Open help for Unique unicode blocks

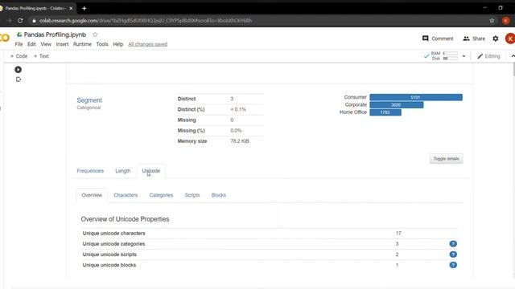pyautogui.click(x=453, y=265)
